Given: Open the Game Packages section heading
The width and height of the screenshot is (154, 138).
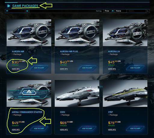Looking at the screenshot, I should coord(25,6).
